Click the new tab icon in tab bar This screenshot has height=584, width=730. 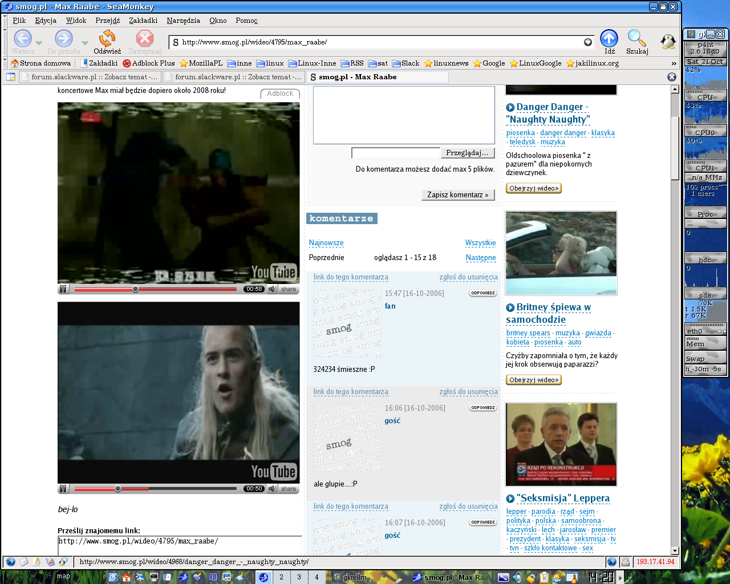pos(11,77)
